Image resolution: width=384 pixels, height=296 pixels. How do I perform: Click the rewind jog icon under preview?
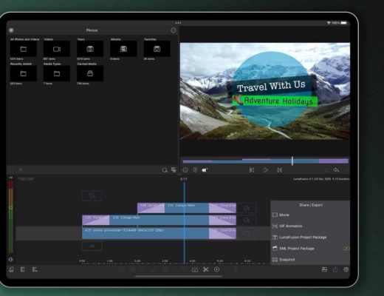click(205, 170)
